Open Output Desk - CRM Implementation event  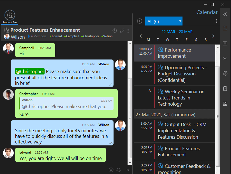pos(175,131)
